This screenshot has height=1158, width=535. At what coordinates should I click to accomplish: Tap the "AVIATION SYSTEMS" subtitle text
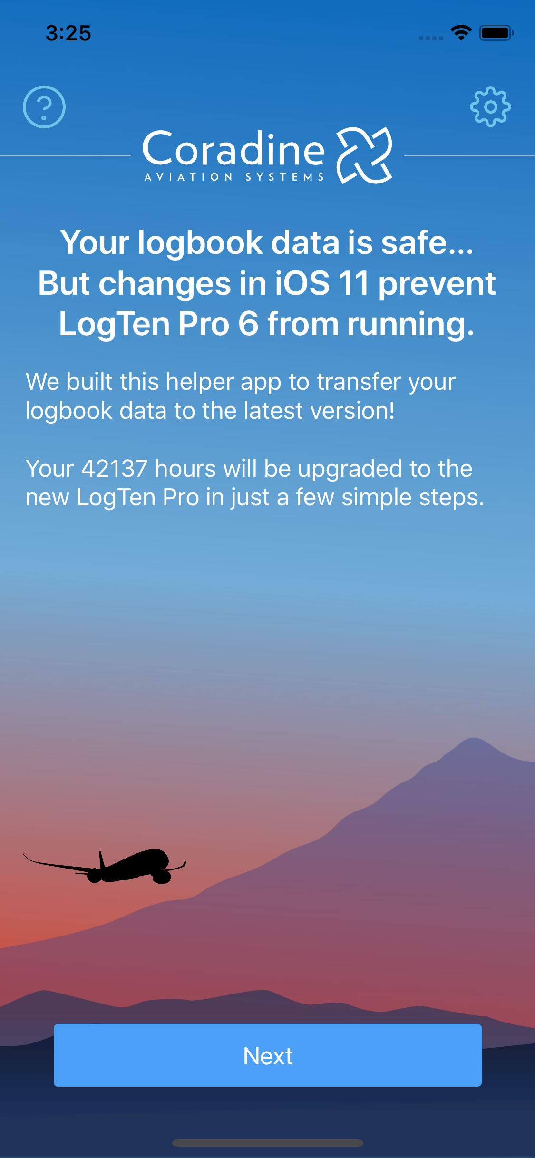tap(234, 177)
